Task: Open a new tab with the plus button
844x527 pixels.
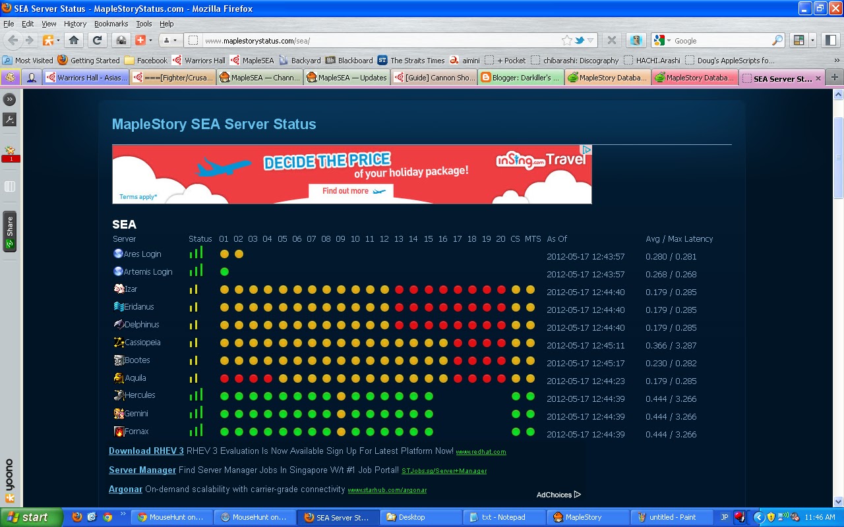Action: [834, 78]
